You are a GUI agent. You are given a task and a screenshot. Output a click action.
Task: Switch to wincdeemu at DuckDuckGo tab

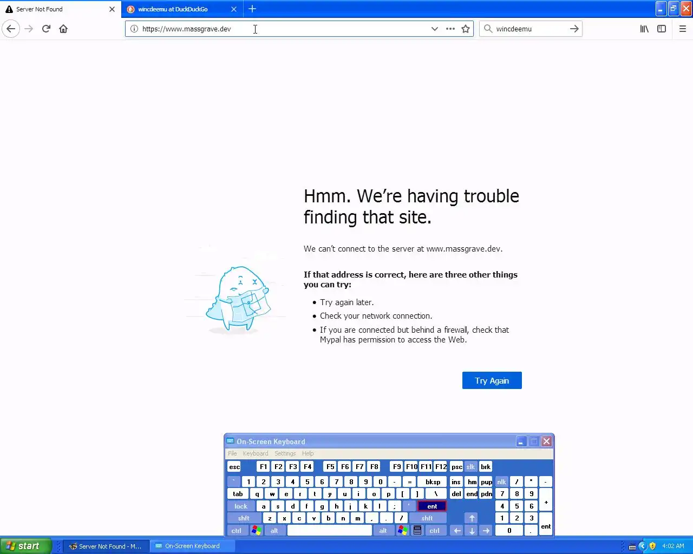[x=182, y=9]
